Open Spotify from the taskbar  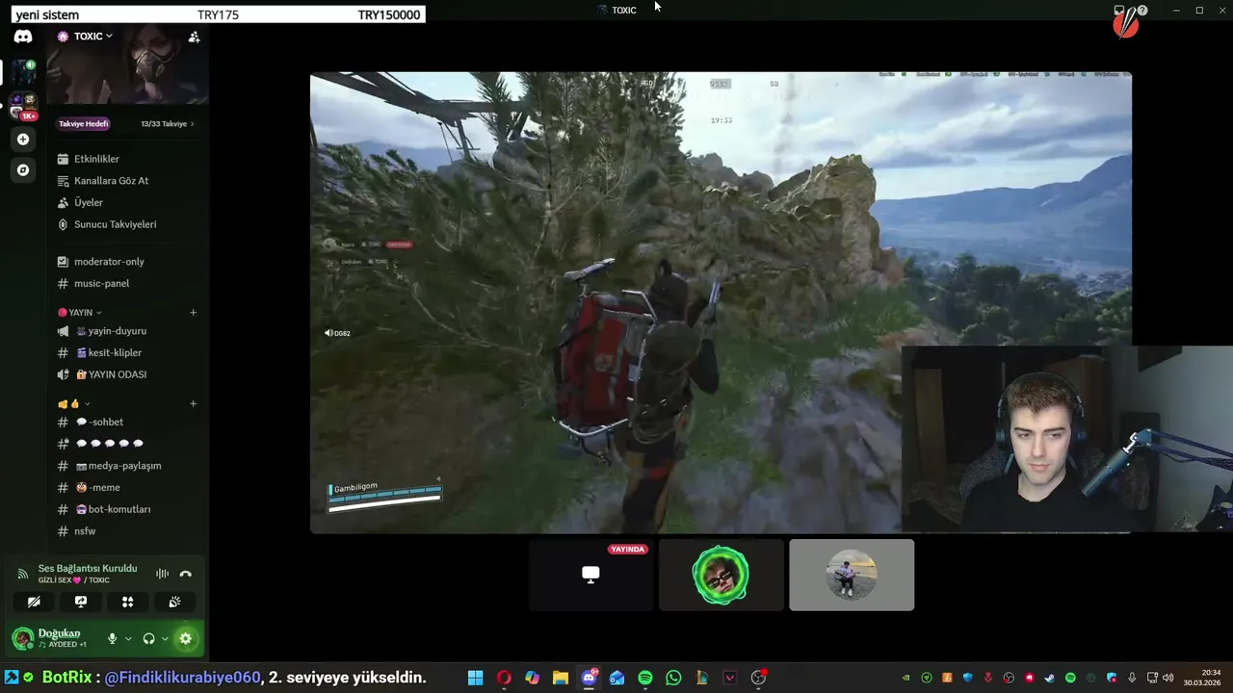[645, 678]
